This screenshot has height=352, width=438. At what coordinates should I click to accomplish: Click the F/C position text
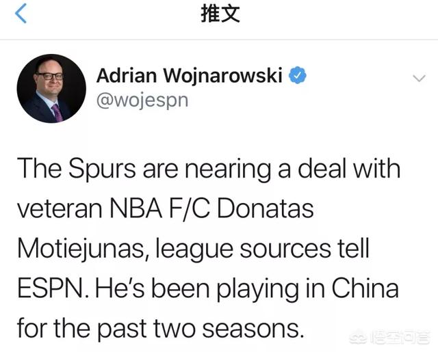point(190,208)
